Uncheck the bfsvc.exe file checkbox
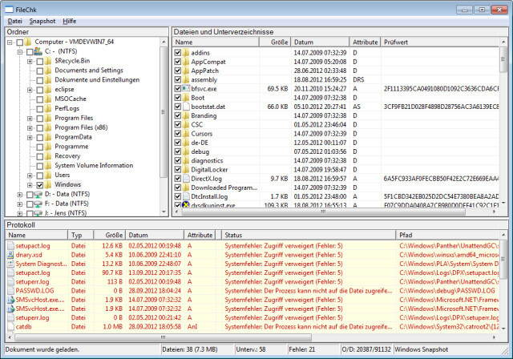The width and height of the screenshot is (513, 359). (178, 89)
